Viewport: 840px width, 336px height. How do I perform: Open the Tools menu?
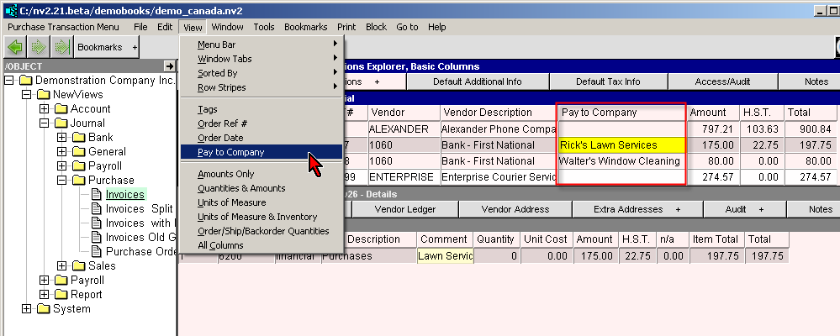click(x=263, y=27)
